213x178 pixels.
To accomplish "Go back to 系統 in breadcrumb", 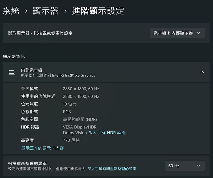I will pos(11,11).
